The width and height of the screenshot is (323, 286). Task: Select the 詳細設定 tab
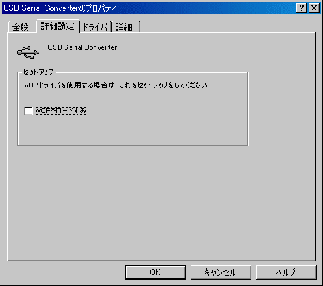[58, 26]
